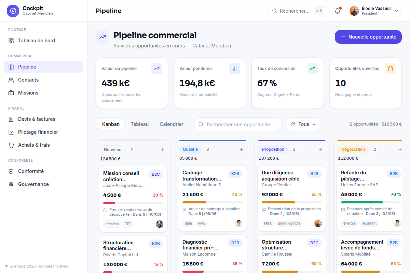Click the data tag on Cadrage transformation
The height and width of the screenshot is (273, 410).
[x=188, y=224]
